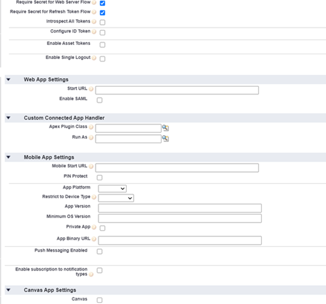326x304 pixels.
Task: Tick the Enable SAML checkbox
Action: click(x=100, y=100)
